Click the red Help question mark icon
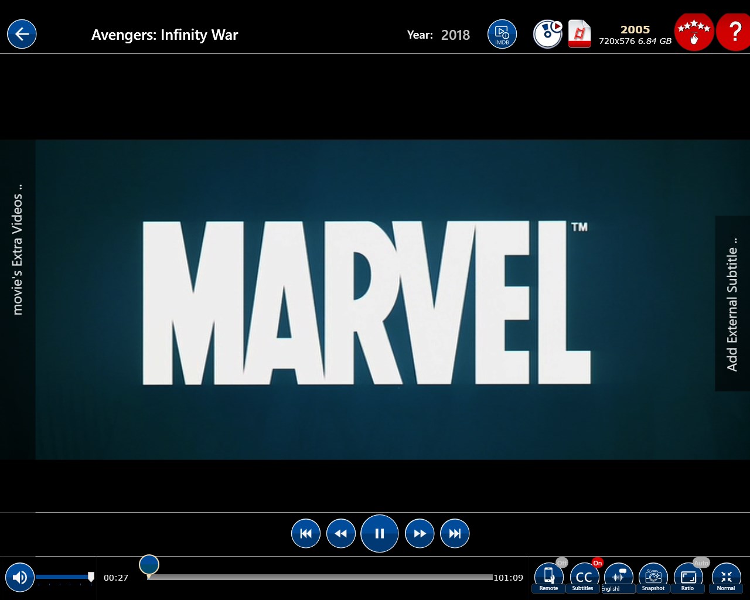The image size is (750, 600). (734, 32)
